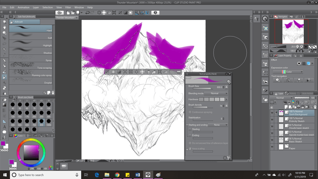Select the Gradient tool in toolbox
The width and height of the screenshot is (318, 179).
[x=4, y=105]
